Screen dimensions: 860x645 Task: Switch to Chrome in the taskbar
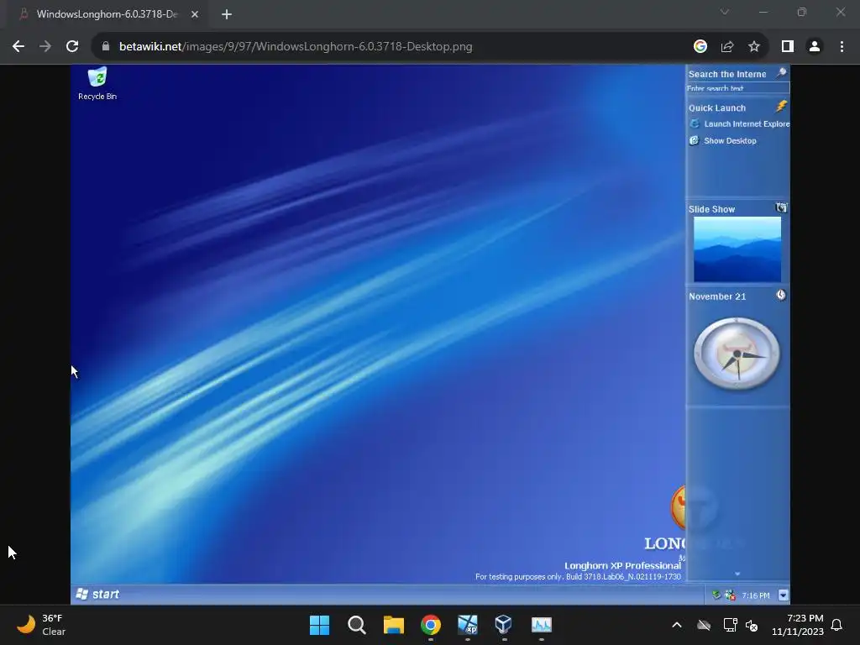[x=431, y=625]
